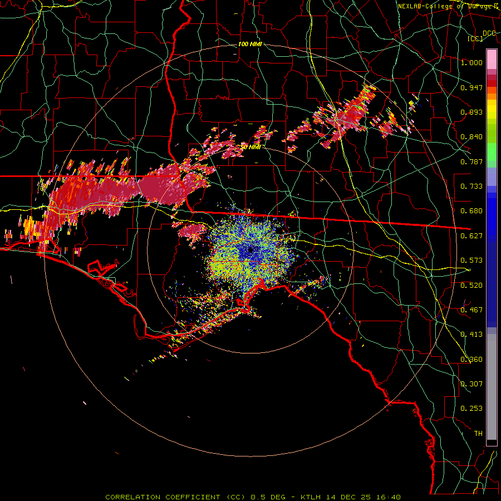Image resolution: width=501 pixels, height=501 pixels.
Task: Click the 50 NMI range ring label
Action: click(250, 147)
